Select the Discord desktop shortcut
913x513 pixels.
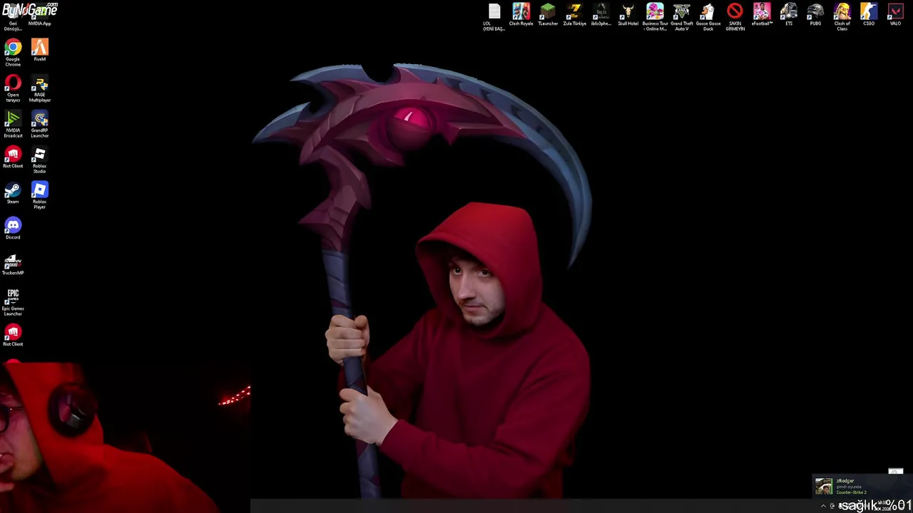tap(13, 229)
